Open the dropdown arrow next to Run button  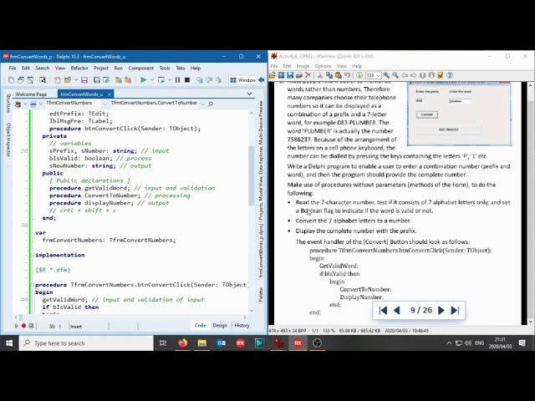pos(152,80)
